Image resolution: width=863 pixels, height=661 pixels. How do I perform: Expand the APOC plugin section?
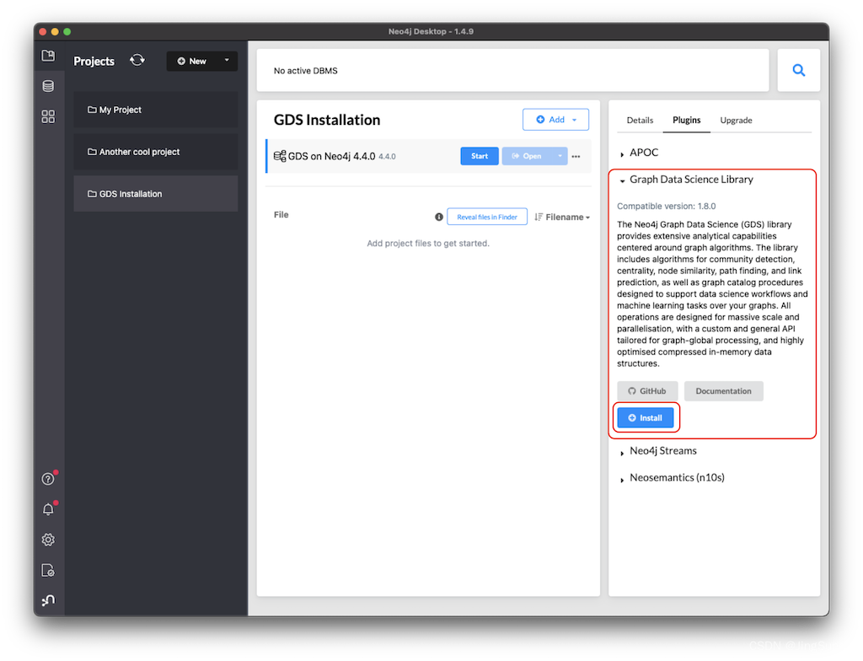point(639,153)
